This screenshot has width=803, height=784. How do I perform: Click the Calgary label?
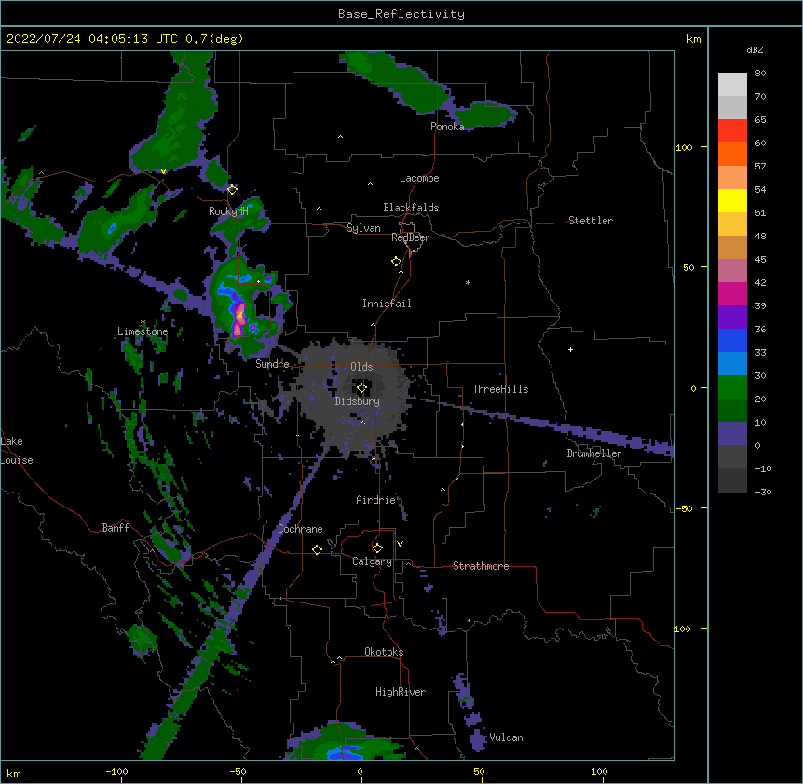pos(372,561)
